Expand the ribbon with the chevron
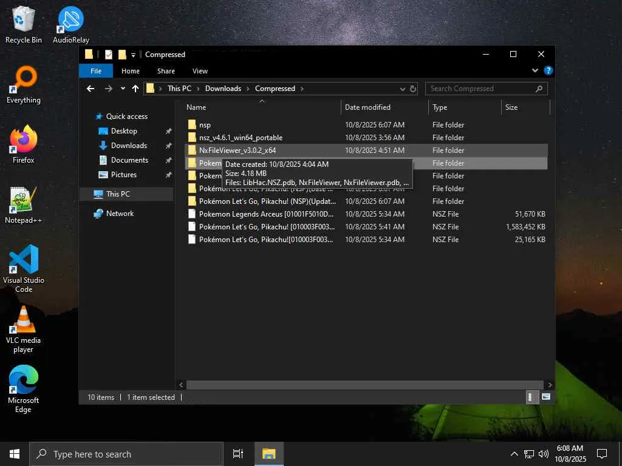The height and width of the screenshot is (466, 622). 535,70
